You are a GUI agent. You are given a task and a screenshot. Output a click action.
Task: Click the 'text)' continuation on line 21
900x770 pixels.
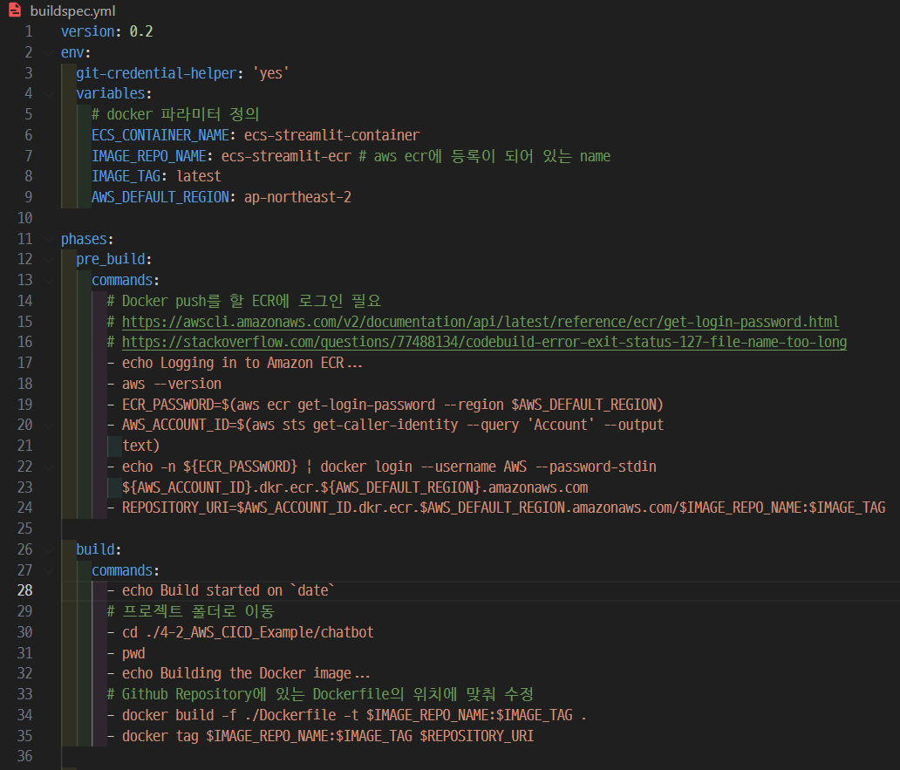pos(140,446)
